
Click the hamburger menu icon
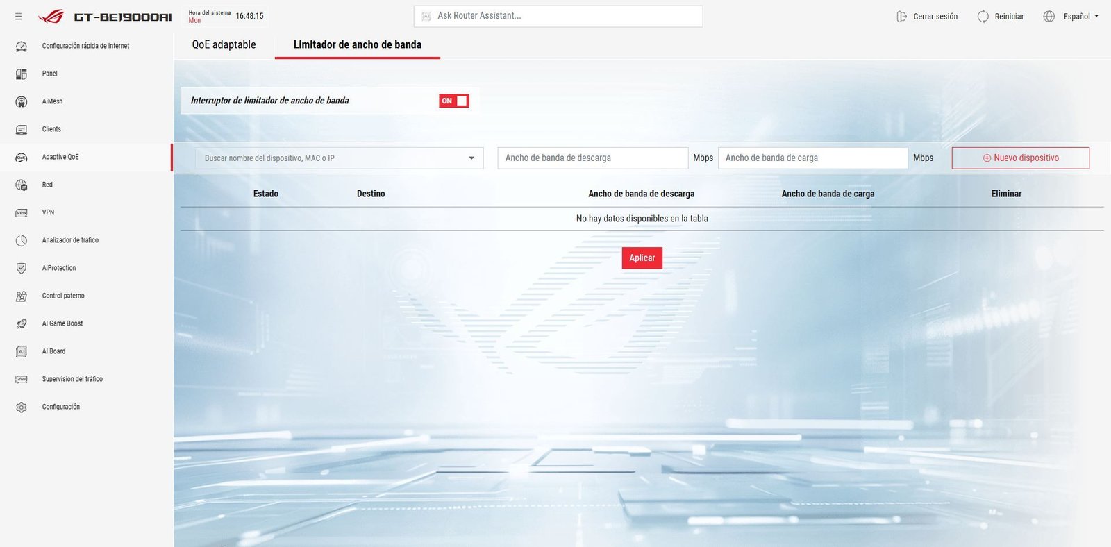tap(19, 17)
